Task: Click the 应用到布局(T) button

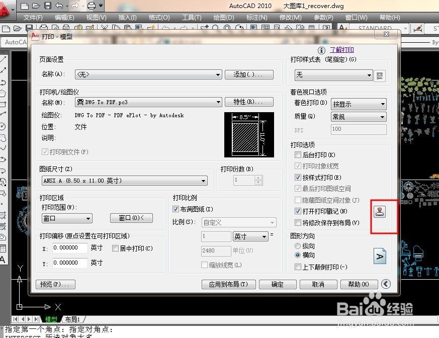Action: tap(228, 284)
